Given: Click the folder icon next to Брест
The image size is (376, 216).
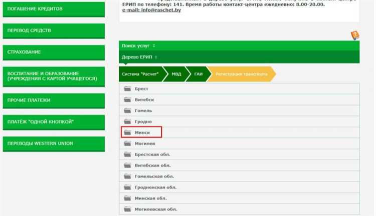Looking at the screenshot, I should coord(127,88).
